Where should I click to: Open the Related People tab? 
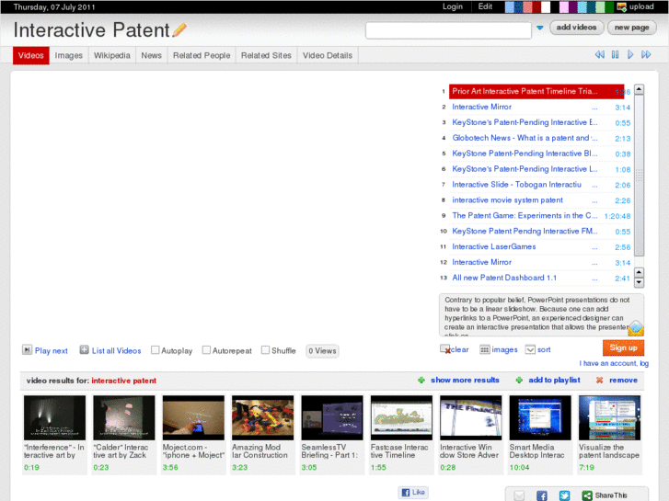pyautogui.click(x=202, y=55)
